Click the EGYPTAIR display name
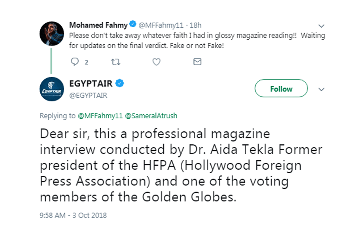This screenshot has width=358, height=238. click(x=91, y=84)
